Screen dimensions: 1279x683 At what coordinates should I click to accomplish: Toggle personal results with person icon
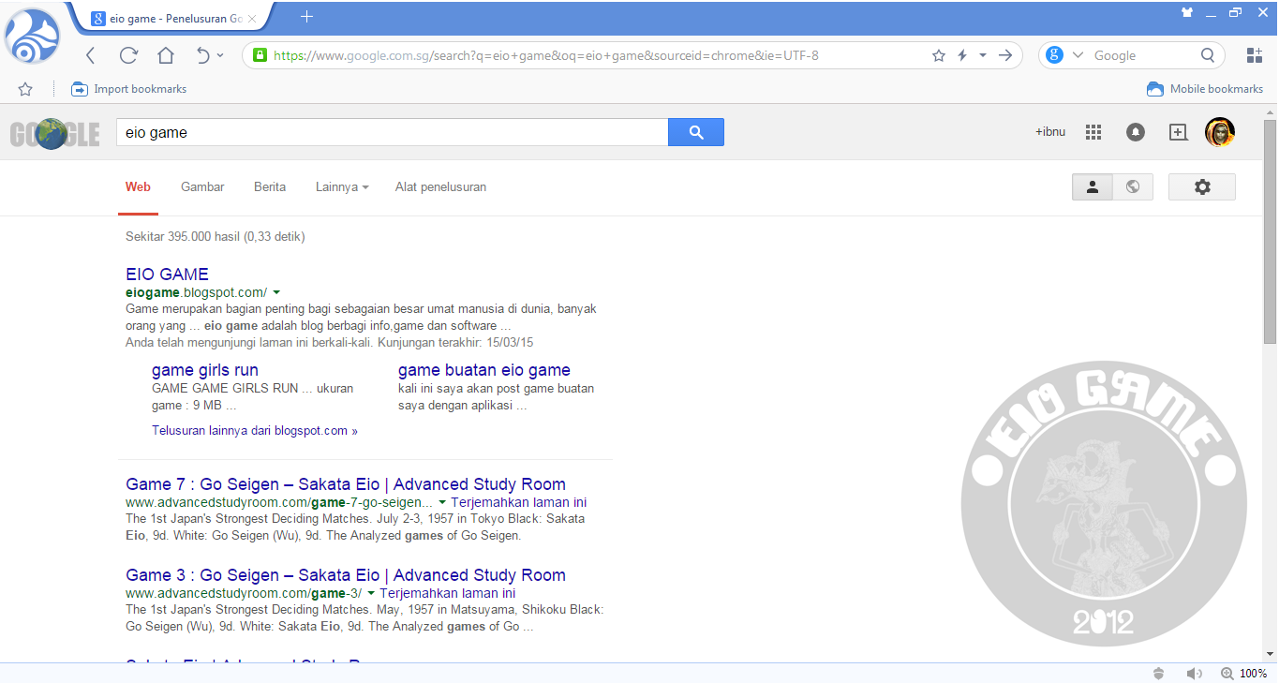pos(1093,186)
